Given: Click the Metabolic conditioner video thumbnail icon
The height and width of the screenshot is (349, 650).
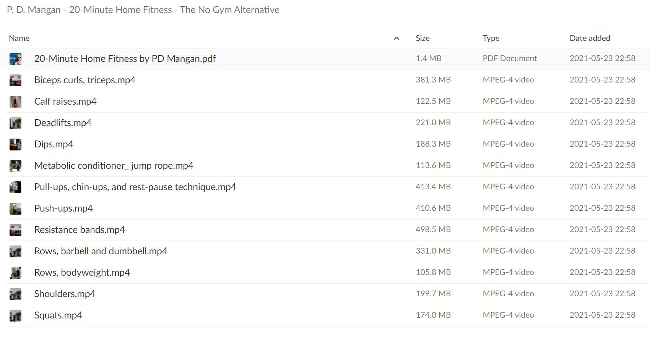Looking at the screenshot, I should point(15,166).
